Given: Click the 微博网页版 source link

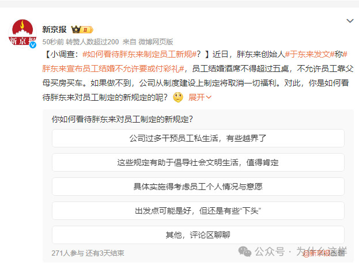Looking at the screenshot, I should point(156,42).
